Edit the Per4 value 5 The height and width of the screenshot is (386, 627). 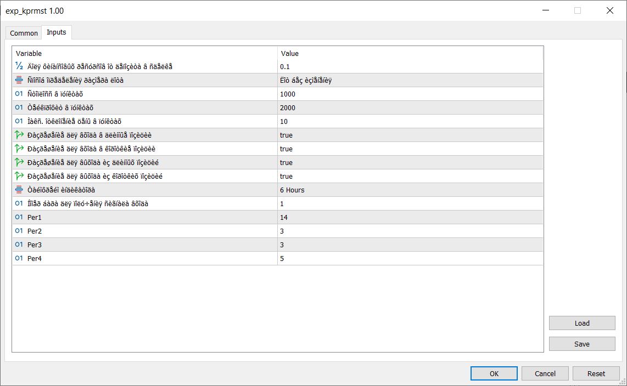pos(410,258)
